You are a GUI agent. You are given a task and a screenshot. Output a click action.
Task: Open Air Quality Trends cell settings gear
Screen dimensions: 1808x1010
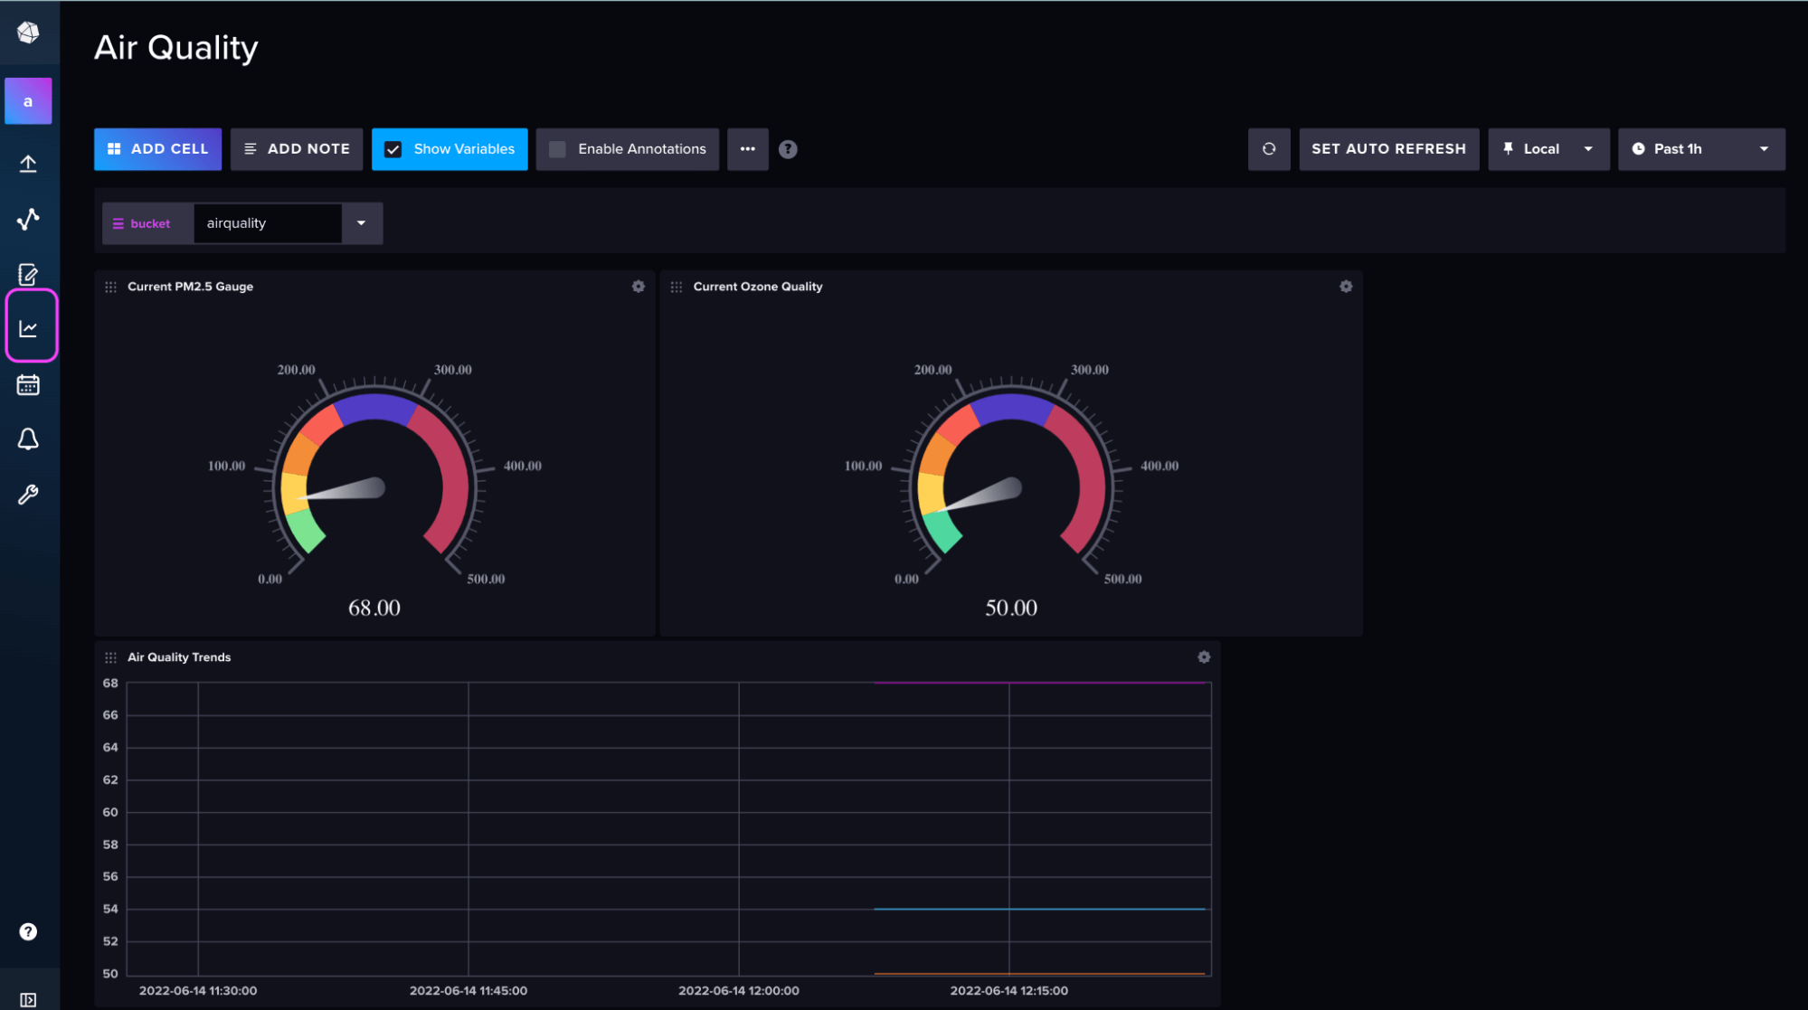[1204, 657]
